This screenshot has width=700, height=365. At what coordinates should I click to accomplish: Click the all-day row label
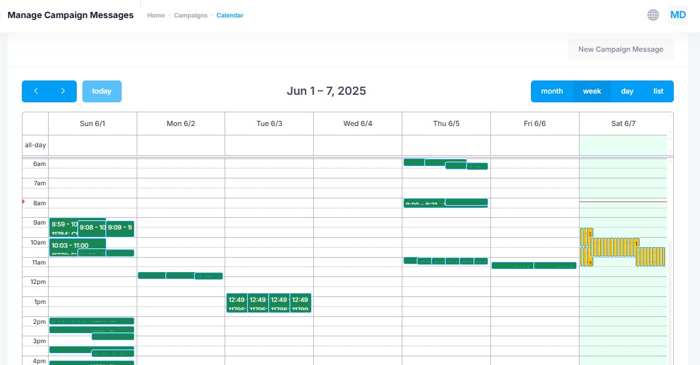tap(36, 145)
